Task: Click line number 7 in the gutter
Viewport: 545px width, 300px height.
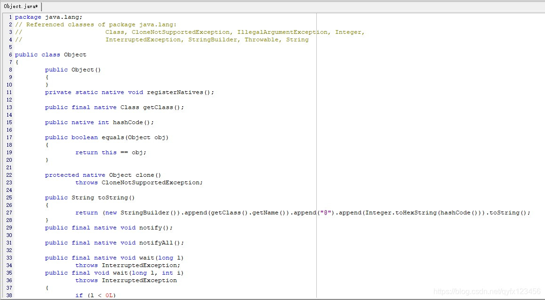Action: (x=11, y=62)
